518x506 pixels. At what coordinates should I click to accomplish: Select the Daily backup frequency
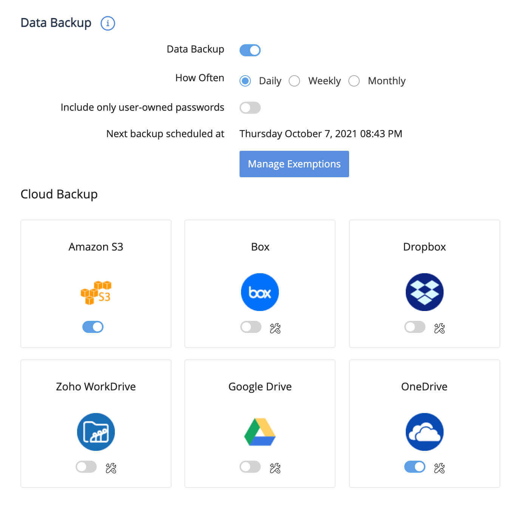[245, 80]
